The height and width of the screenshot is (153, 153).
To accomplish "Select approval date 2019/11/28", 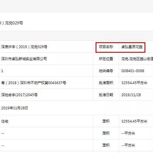I will [131, 95].
